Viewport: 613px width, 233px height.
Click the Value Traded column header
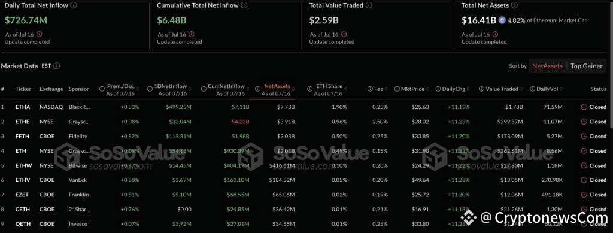pos(502,89)
